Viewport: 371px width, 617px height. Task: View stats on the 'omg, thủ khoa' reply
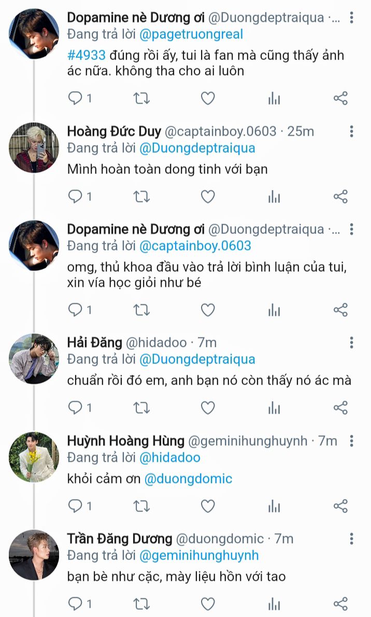click(x=274, y=310)
